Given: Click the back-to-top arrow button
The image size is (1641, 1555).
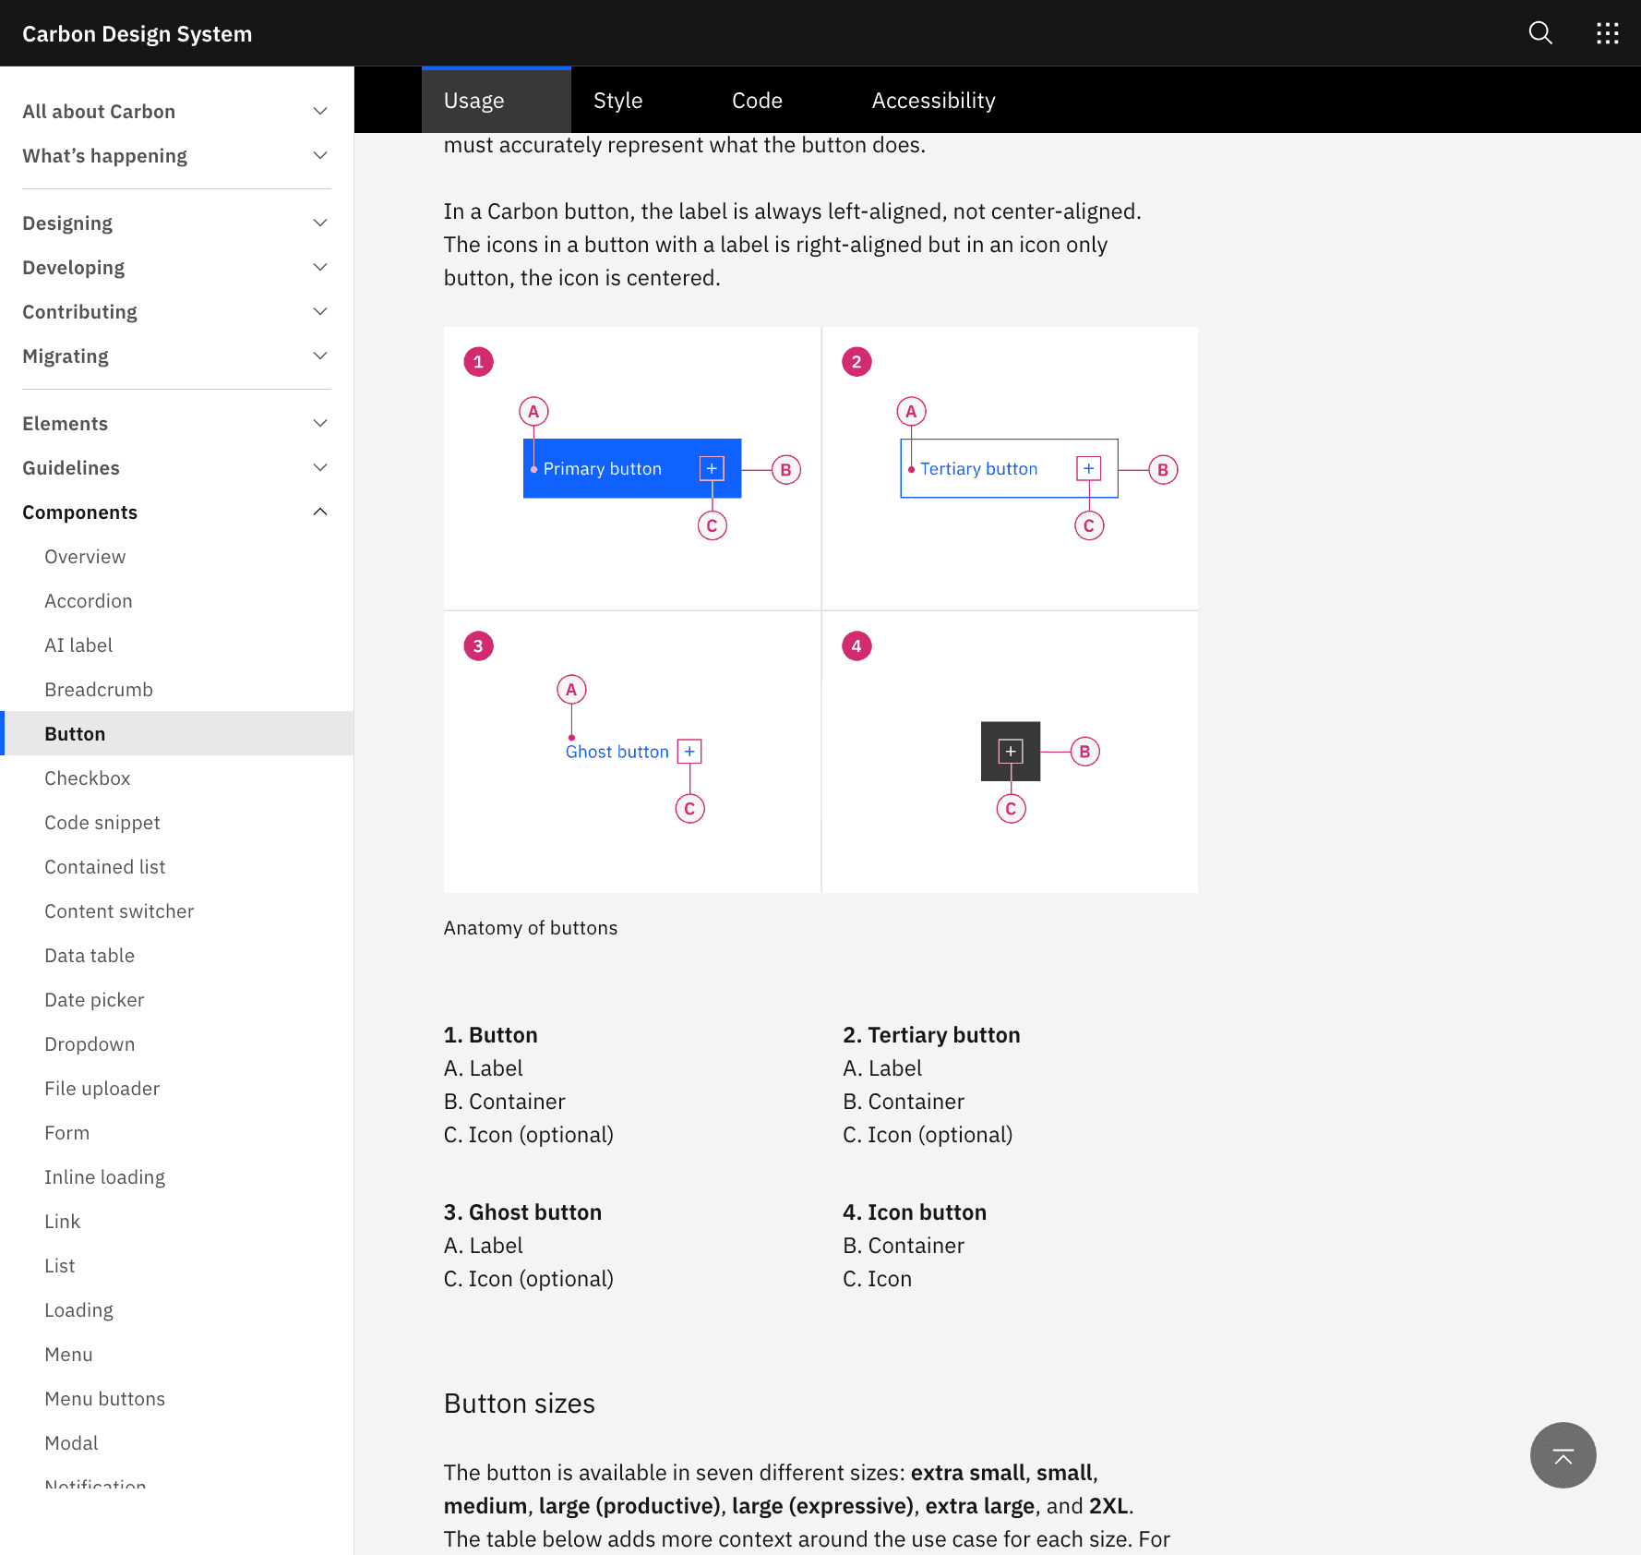Looking at the screenshot, I should pyautogui.click(x=1563, y=1455).
